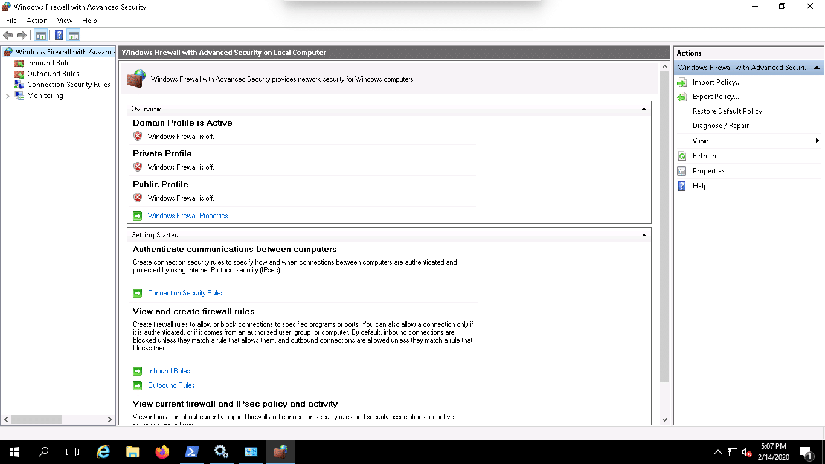Click the firewall globe icon in the description banner
Image resolution: width=825 pixels, height=464 pixels.
pyautogui.click(x=136, y=79)
